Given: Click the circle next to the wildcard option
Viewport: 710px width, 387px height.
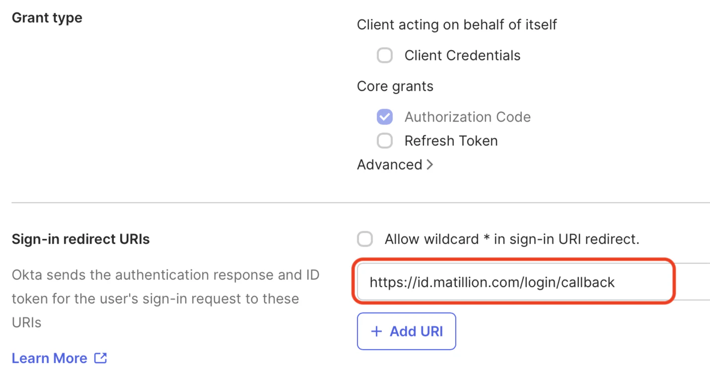Looking at the screenshot, I should coord(365,239).
